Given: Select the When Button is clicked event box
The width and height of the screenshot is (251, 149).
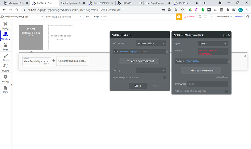Looking at the screenshot, I should [x=31, y=38].
